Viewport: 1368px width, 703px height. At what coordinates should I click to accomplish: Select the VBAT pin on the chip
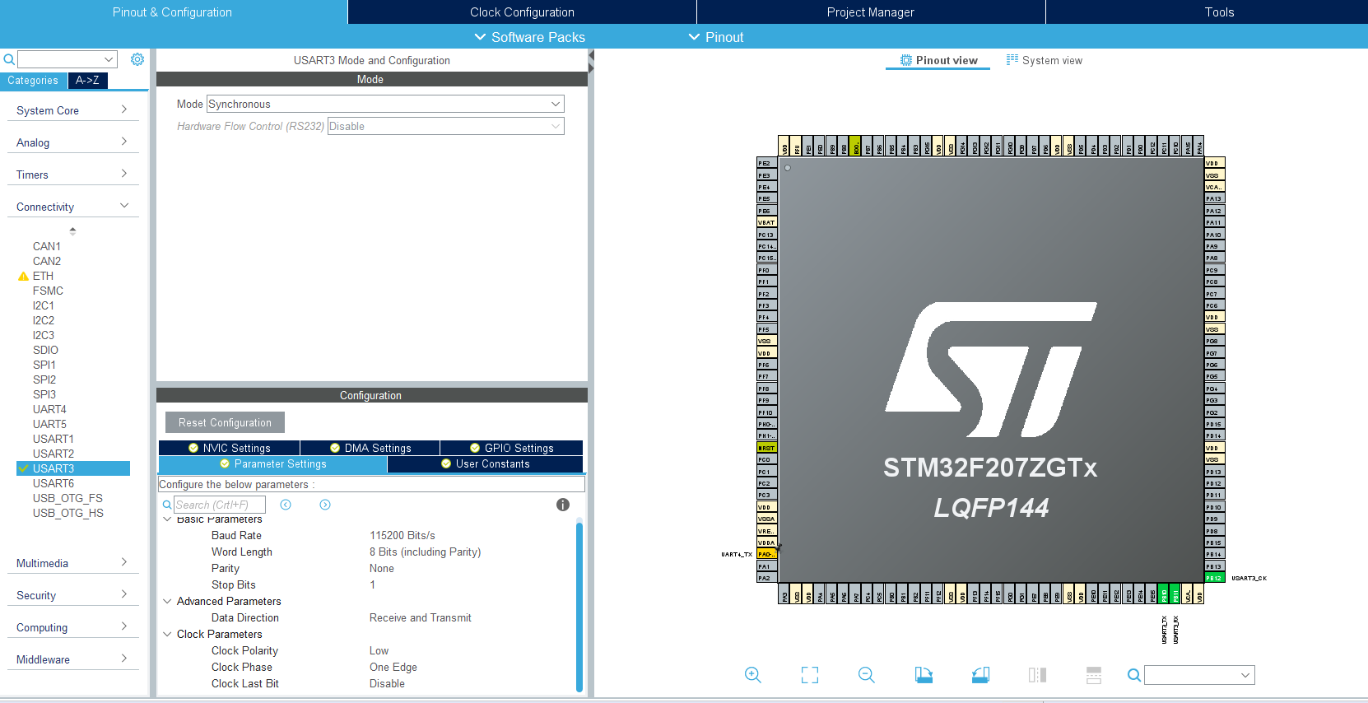766,222
